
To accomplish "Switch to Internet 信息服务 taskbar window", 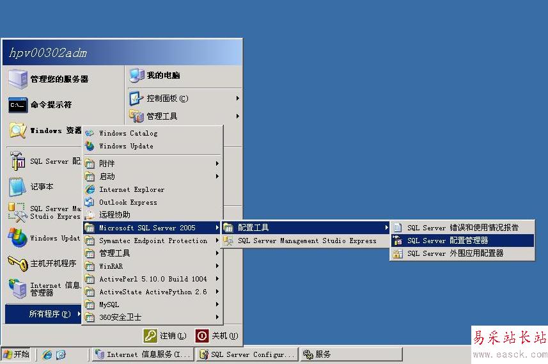I will (143, 354).
